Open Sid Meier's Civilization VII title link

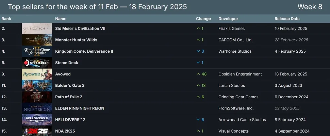(x=80, y=29)
